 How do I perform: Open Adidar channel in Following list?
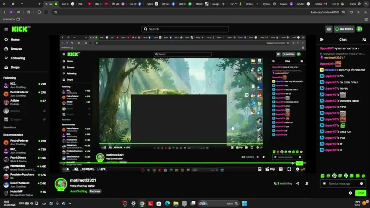(25, 102)
